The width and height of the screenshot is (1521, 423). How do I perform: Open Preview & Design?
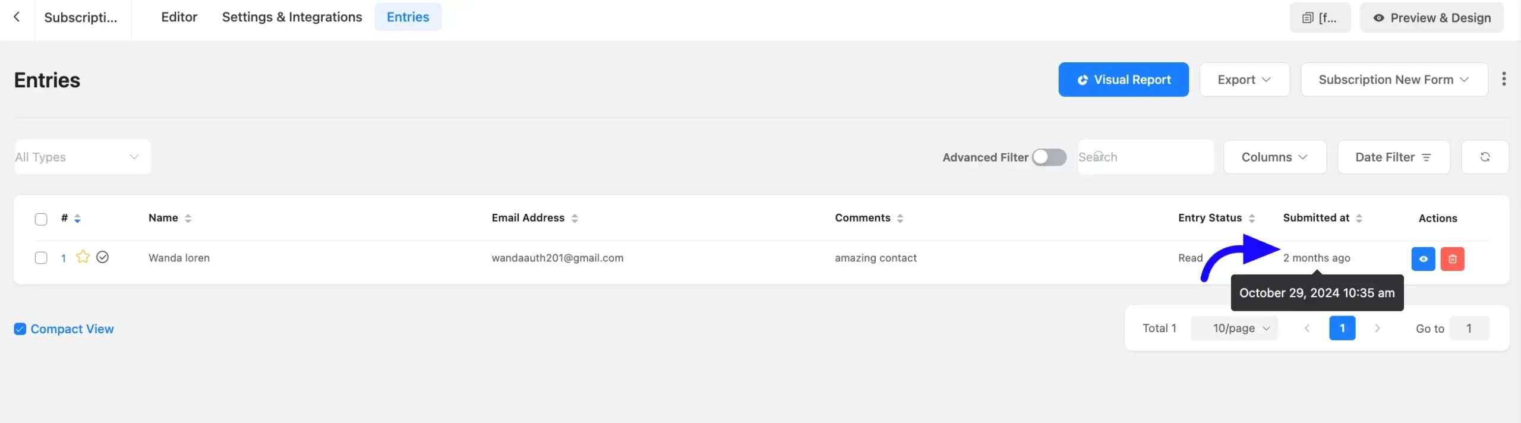(1431, 18)
